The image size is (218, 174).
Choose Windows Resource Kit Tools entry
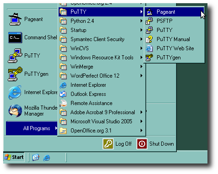(x=101, y=58)
